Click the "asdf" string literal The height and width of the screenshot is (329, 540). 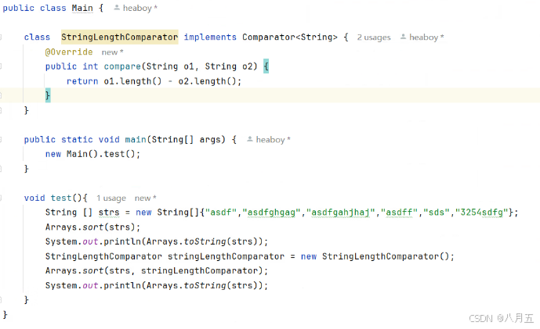pos(221,213)
